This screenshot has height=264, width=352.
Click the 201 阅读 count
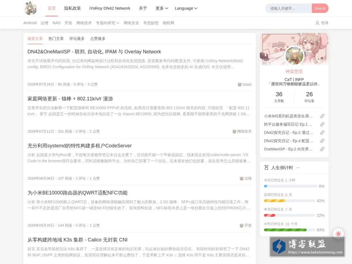tap(65, 131)
